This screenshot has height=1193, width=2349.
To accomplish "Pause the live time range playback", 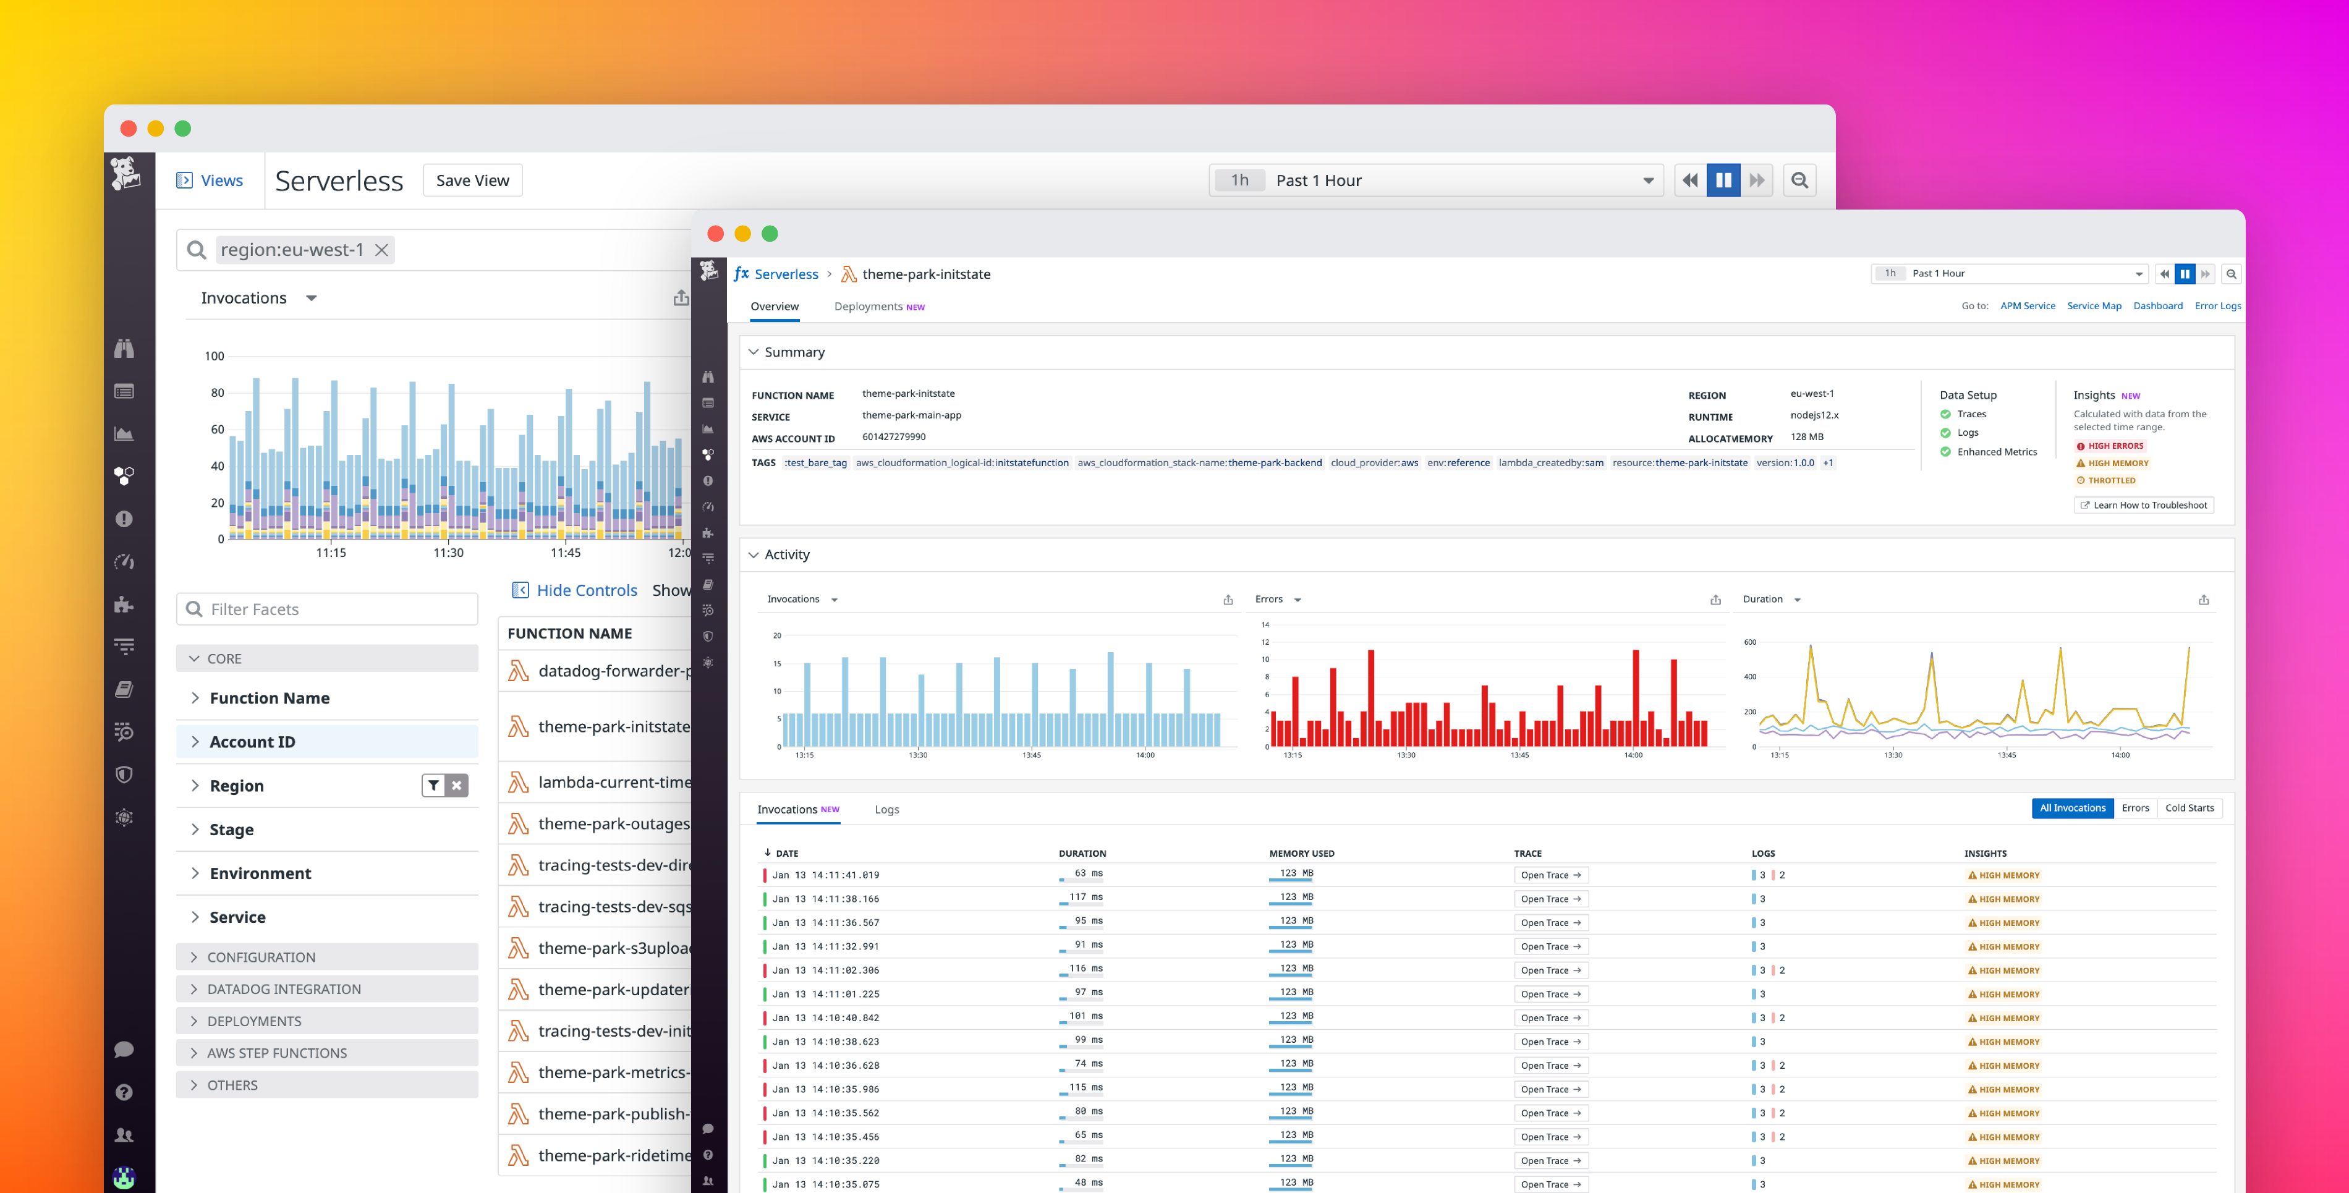I will click(x=1723, y=180).
